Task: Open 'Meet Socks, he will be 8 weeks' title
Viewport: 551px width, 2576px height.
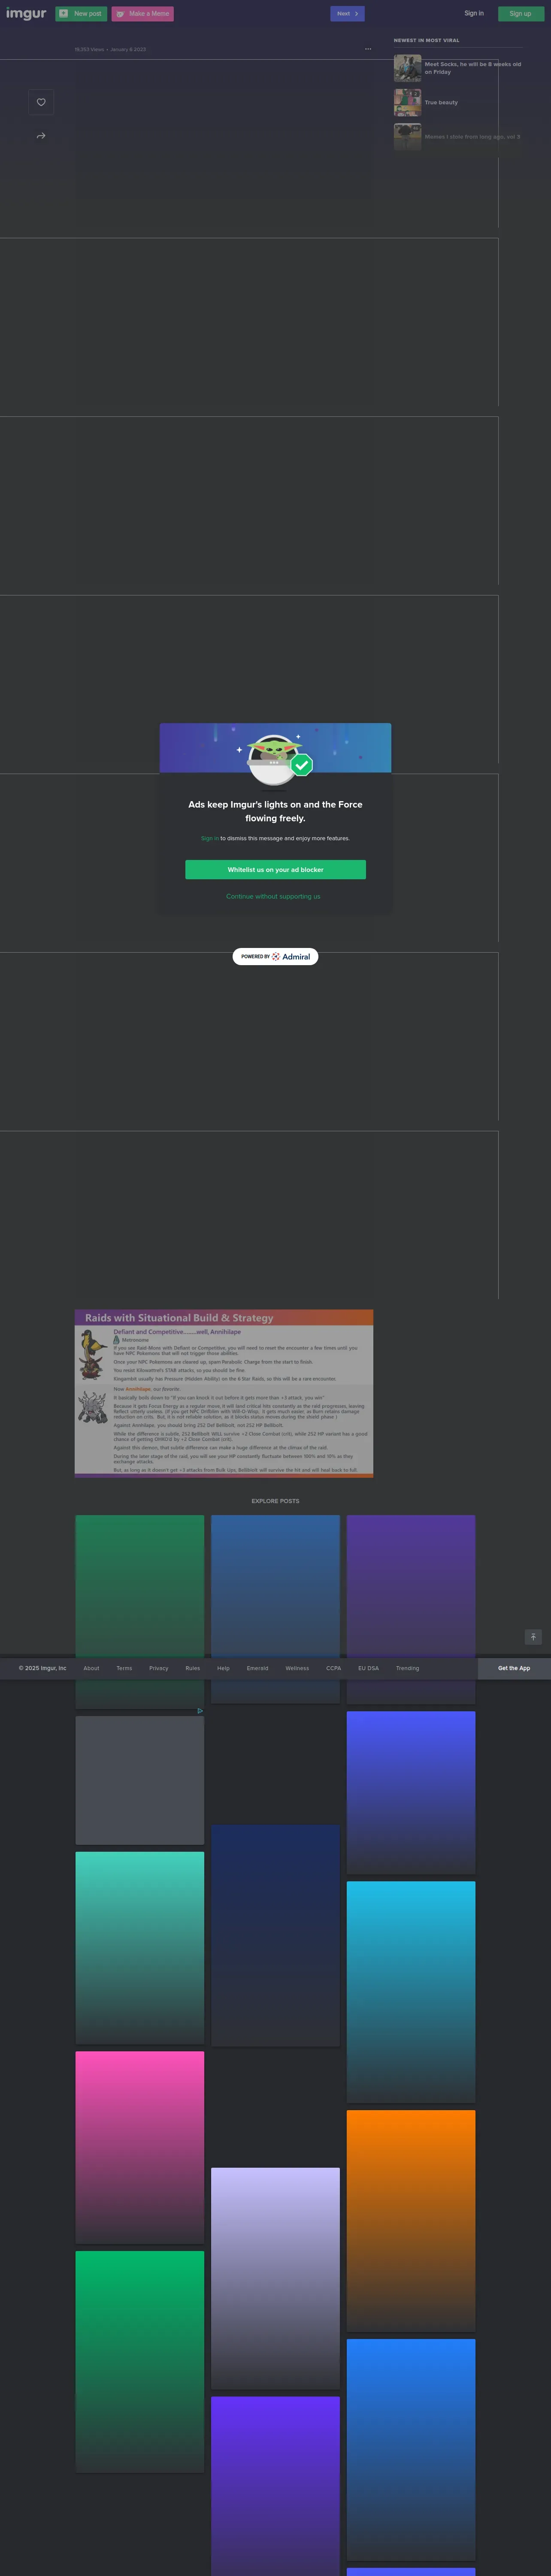Action: (x=472, y=68)
